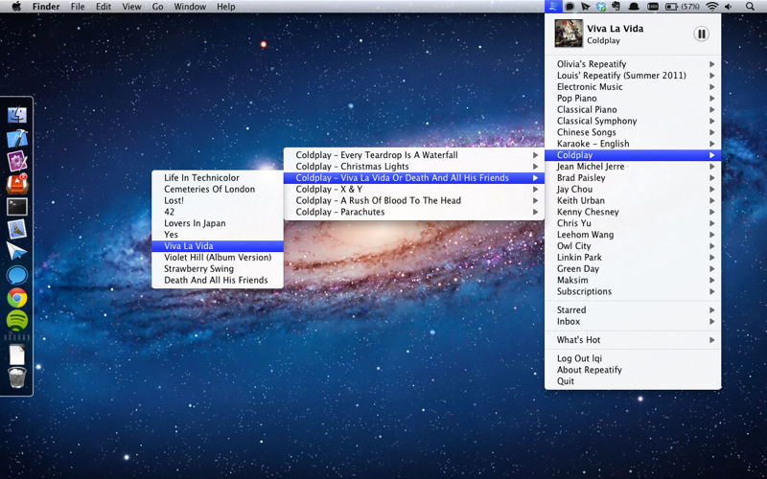Open the Apple menu

[x=16, y=7]
